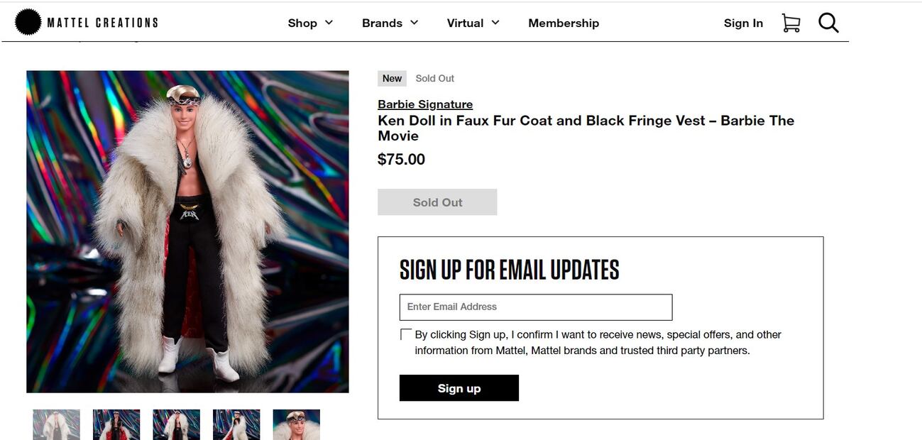Open the shopping cart
The height and width of the screenshot is (440, 922).
[791, 23]
